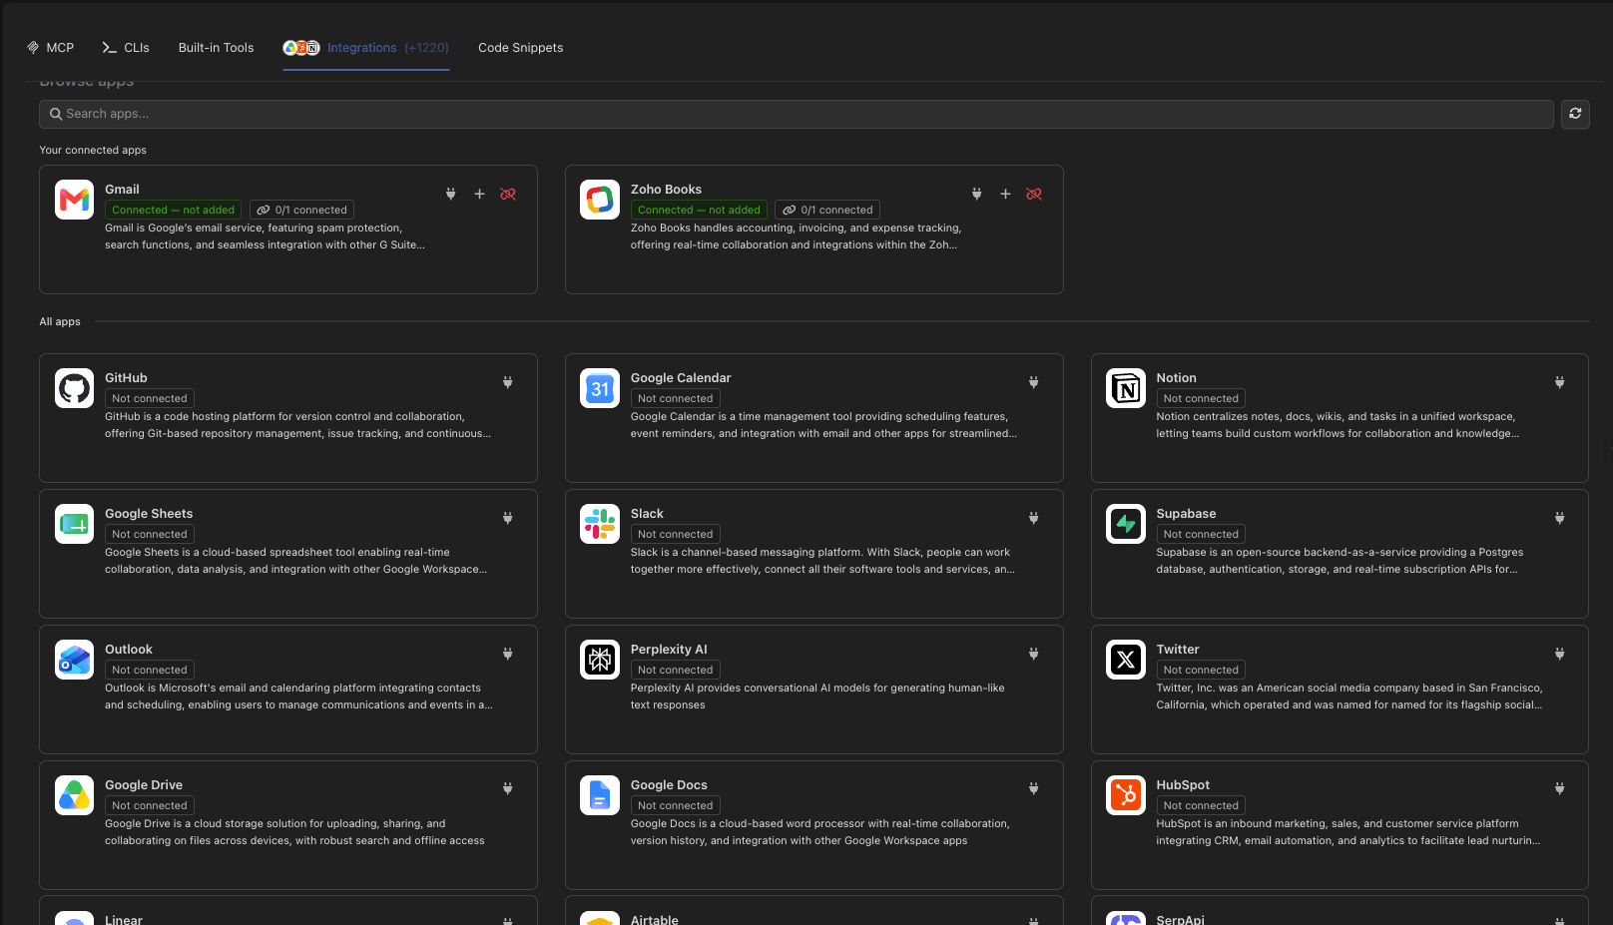Image resolution: width=1613 pixels, height=925 pixels.
Task: Click the Google Drive logo
Action: [x=75, y=795]
